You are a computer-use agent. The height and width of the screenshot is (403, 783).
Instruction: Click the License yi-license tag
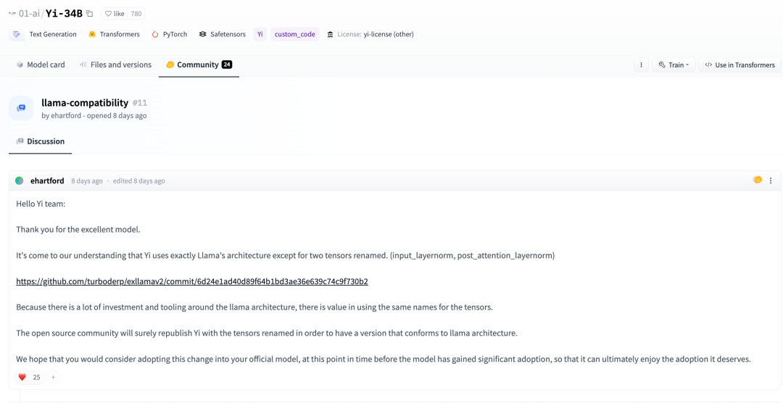pos(370,34)
